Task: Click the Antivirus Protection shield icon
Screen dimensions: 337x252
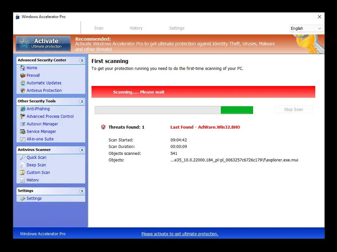Action: [x=23, y=91]
